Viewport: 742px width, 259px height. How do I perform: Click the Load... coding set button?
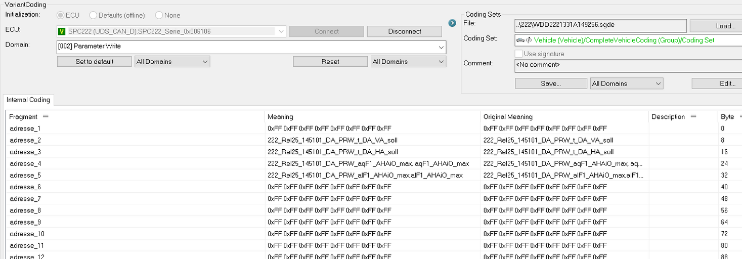click(x=716, y=26)
